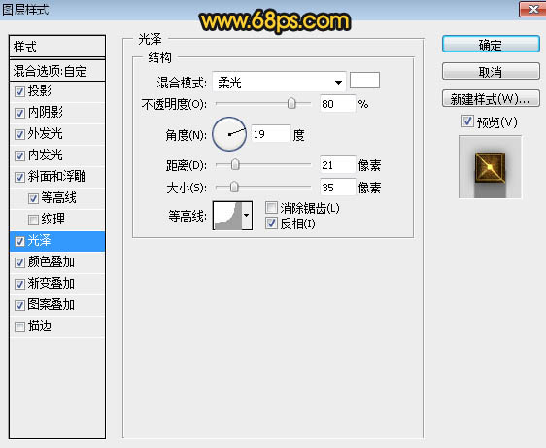Click the 距离 distance slider handle
This screenshot has height=448, width=546.
click(x=235, y=164)
